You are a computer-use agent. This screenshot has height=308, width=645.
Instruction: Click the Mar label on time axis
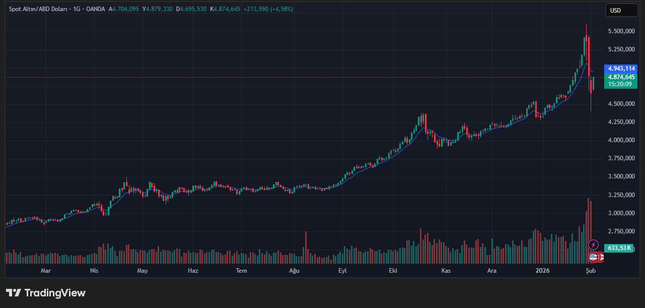(x=46, y=271)
